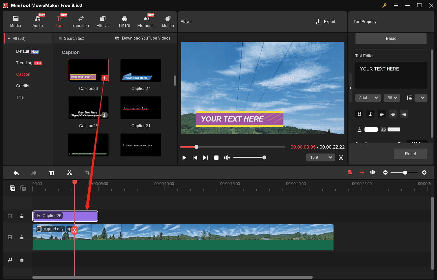Screen dimensions: 437x280
Task: Click the Crop icon in the timeline toolbar
Action: pos(87,172)
